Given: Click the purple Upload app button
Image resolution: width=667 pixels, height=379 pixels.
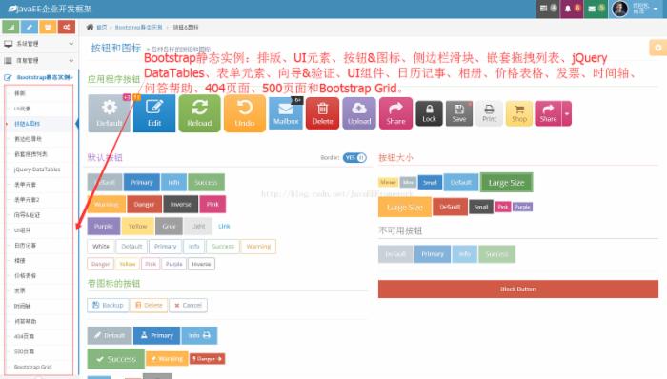Looking at the screenshot, I should (x=359, y=113).
